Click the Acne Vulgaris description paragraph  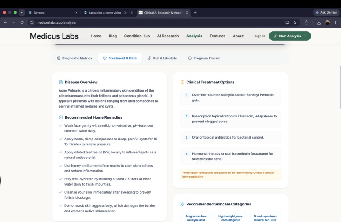[x=108, y=98]
